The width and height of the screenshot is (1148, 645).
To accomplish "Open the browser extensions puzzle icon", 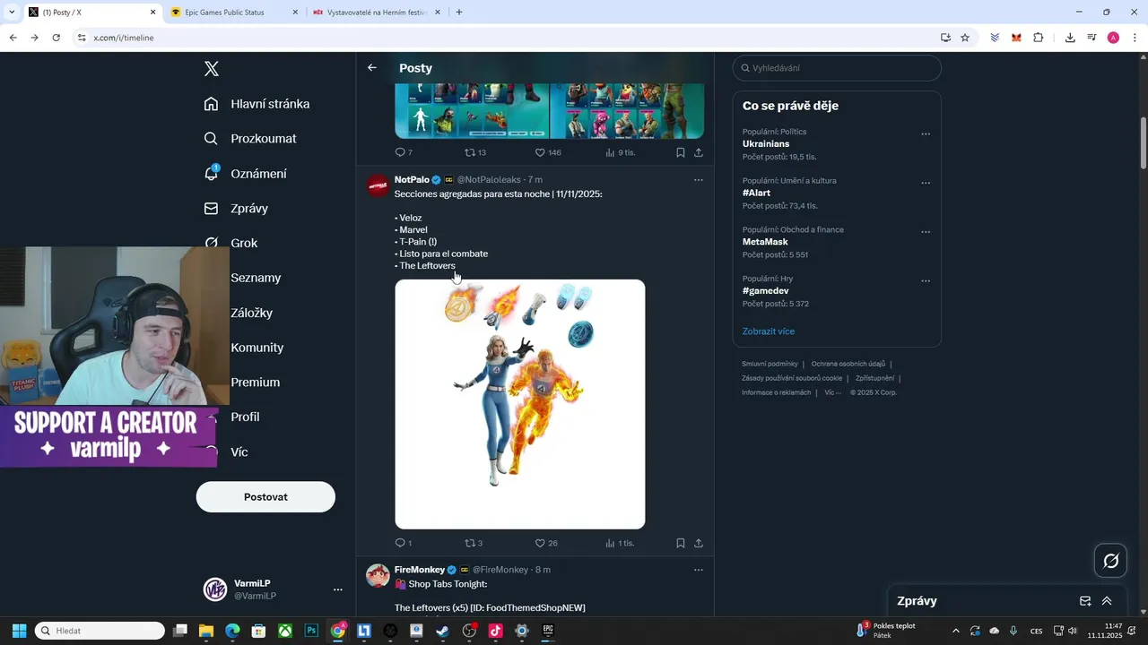I will tap(1039, 38).
